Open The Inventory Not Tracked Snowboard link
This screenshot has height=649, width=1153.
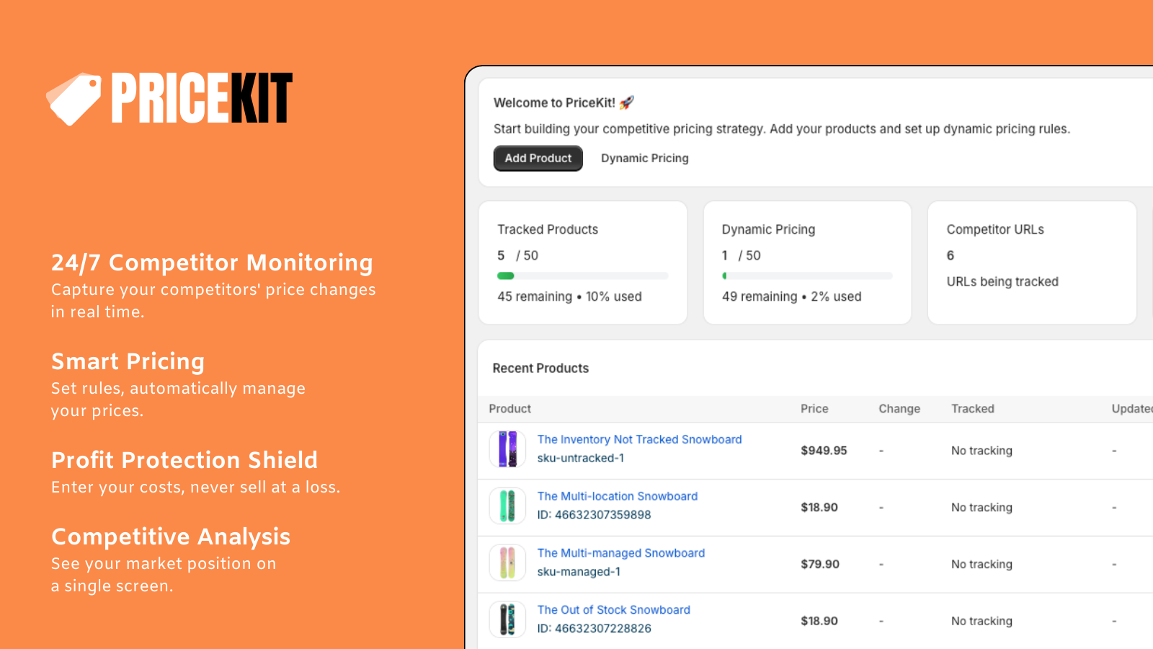click(x=639, y=439)
